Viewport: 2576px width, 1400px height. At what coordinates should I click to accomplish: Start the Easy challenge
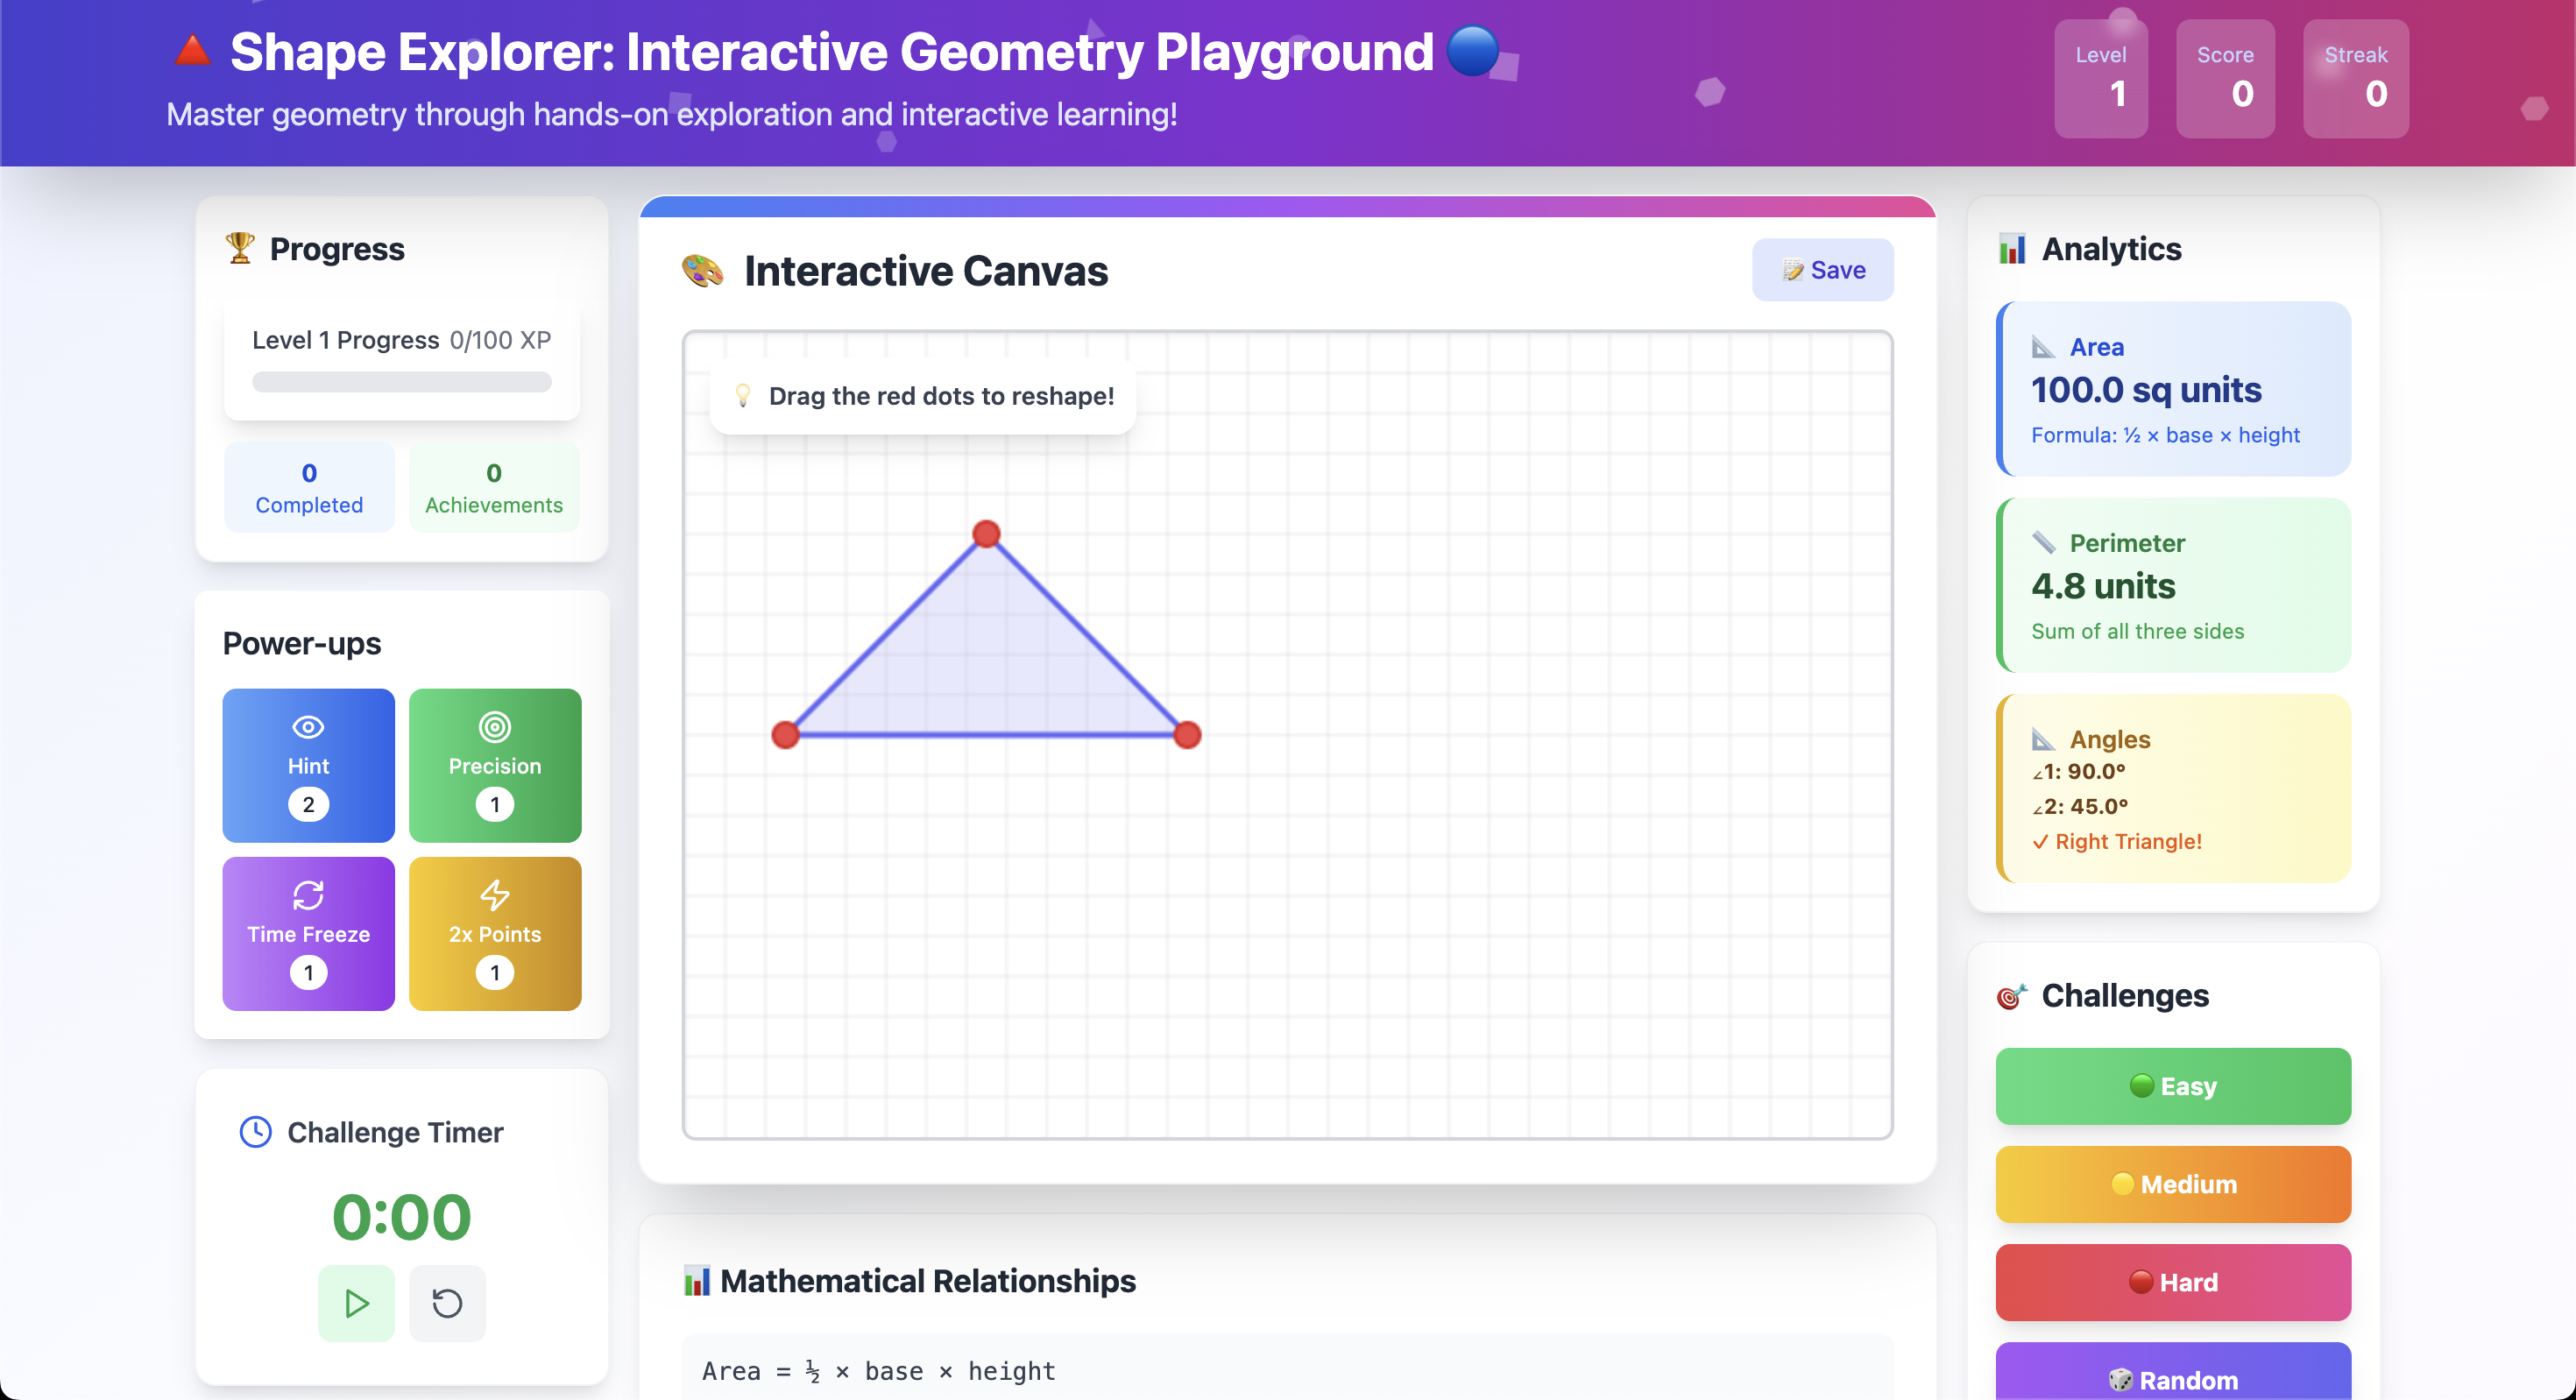click(2172, 1086)
